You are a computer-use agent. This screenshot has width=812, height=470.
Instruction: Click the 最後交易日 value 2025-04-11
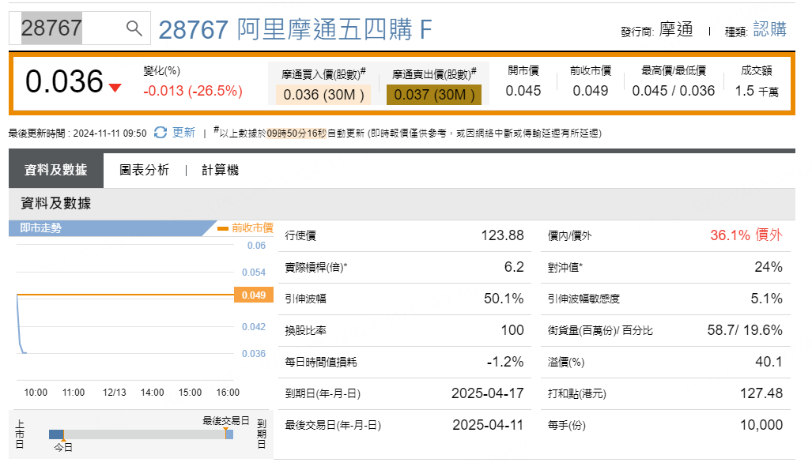pos(488,425)
